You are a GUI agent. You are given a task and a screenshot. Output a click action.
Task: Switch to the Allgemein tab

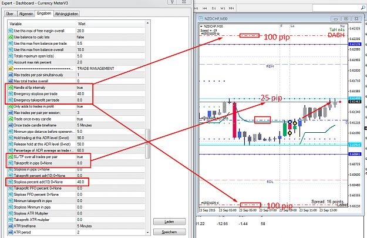click(26, 14)
